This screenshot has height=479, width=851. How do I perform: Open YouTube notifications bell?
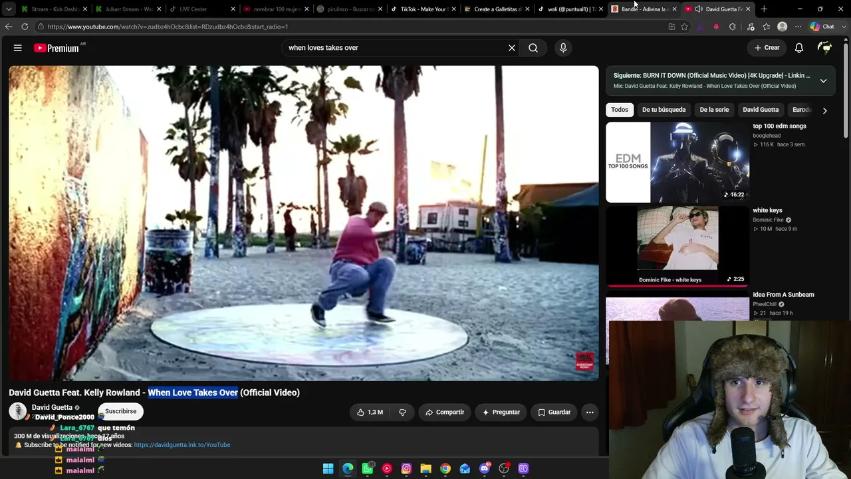click(x=799, y=48)
